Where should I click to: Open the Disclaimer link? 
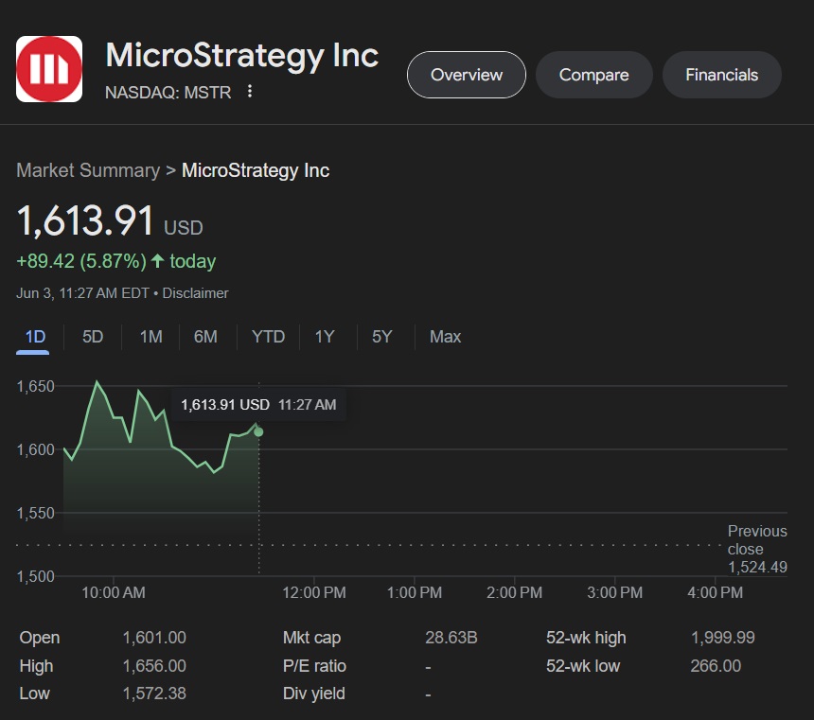196,293
